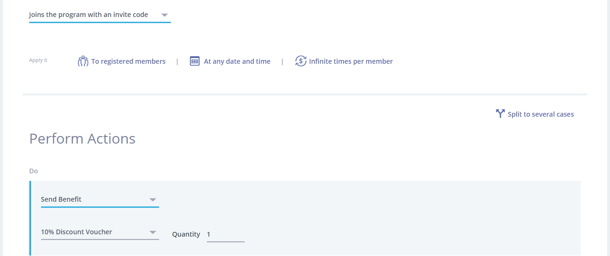
Task: Click the 'Quantity' label
Action: [186, 234]
